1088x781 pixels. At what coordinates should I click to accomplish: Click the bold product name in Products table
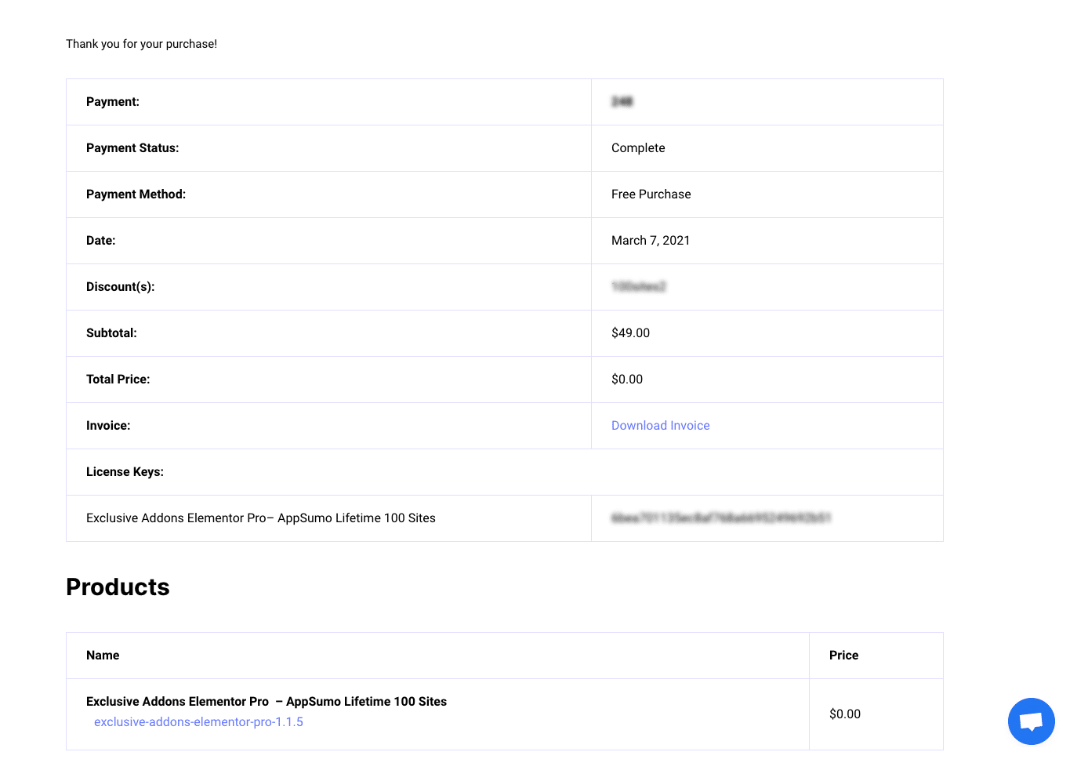(x=267, y=702)
